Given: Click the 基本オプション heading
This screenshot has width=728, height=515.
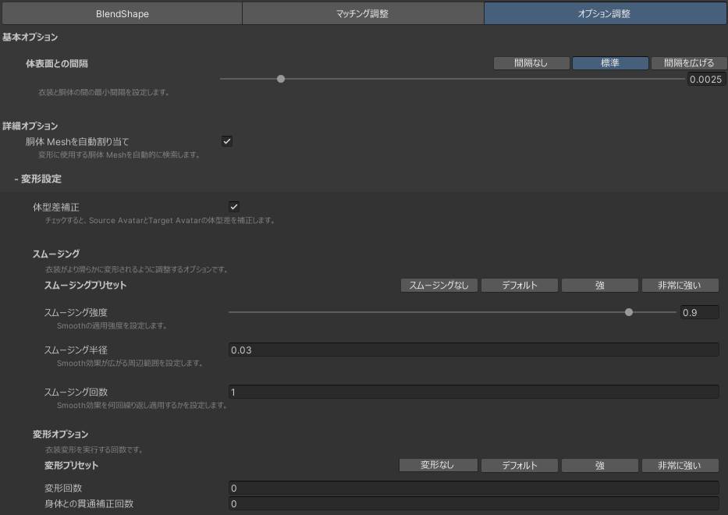Looking at the screenshot, I should 30,37.
